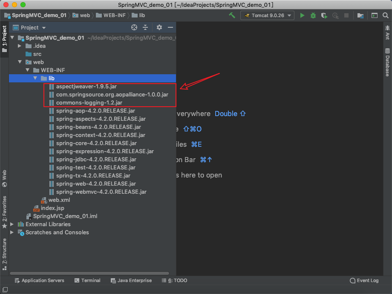Click WEB-INF breadcrumb in navigation bar

(111, 15)
